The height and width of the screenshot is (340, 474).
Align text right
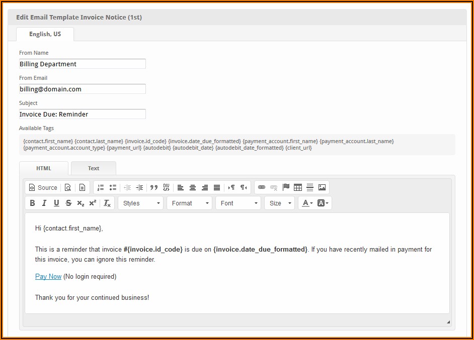coord(205,188)
